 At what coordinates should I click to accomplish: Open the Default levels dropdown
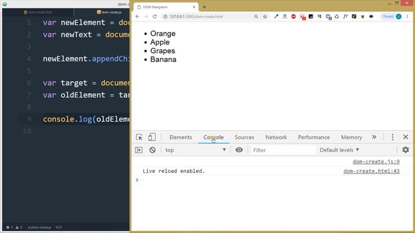coord(339,150)
